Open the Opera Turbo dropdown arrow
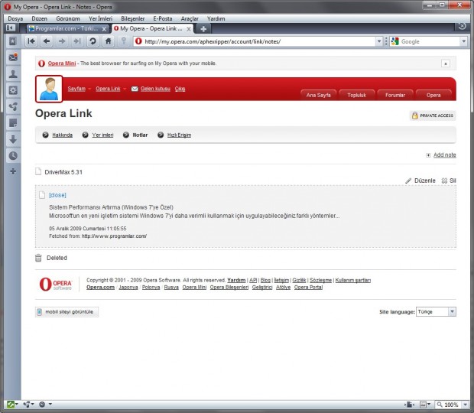 50,405
